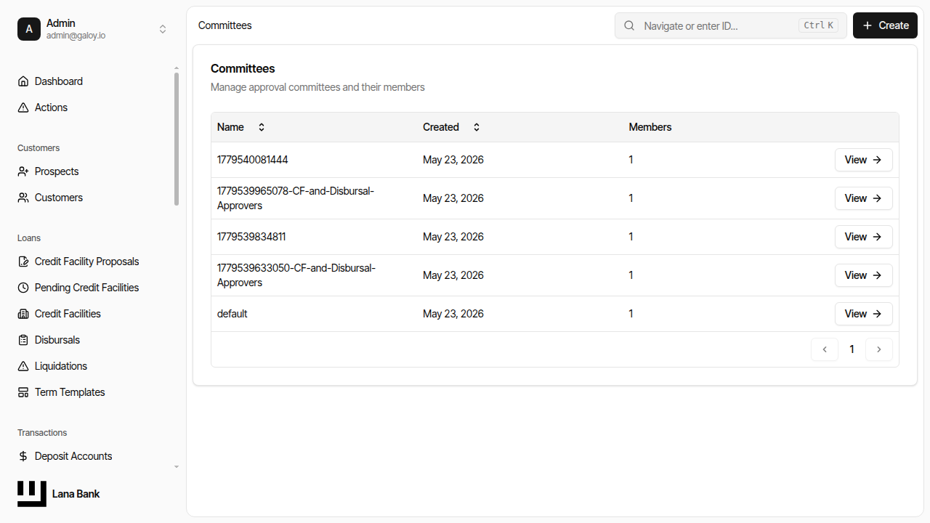
Task: Click the Admin avatar letter A
Action: (x=29, y=29)
